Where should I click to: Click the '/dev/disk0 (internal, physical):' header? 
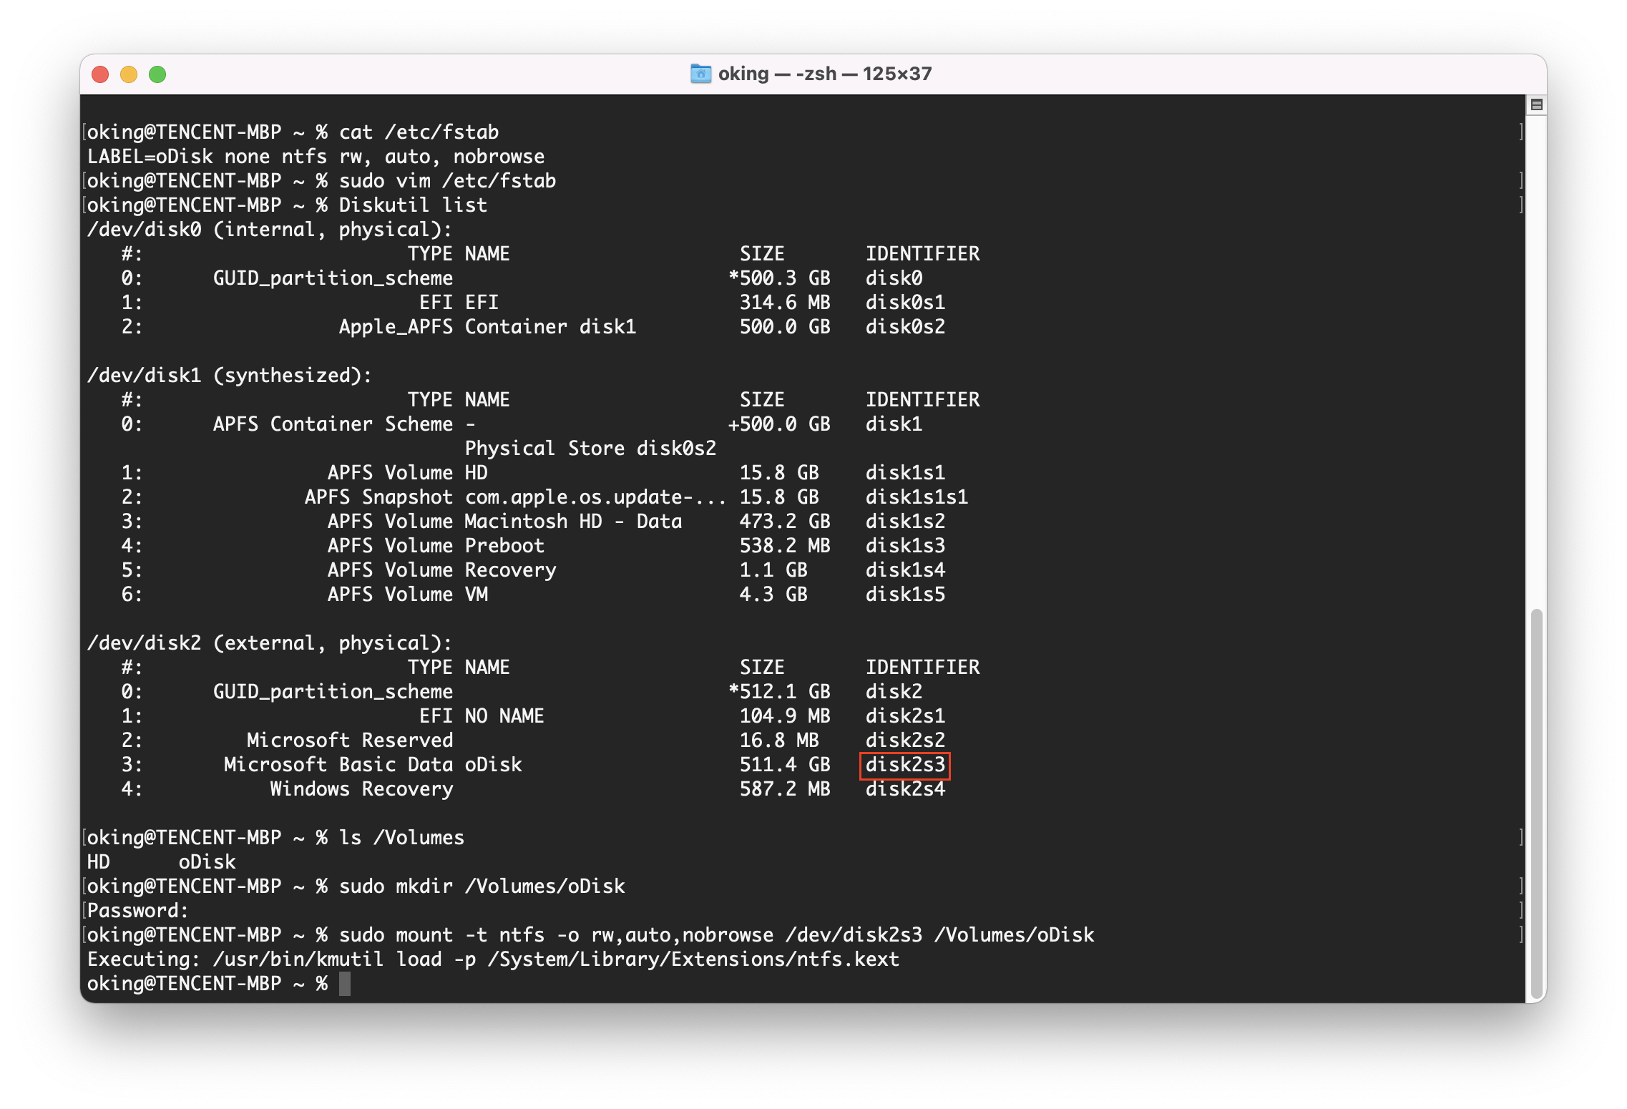270,230
